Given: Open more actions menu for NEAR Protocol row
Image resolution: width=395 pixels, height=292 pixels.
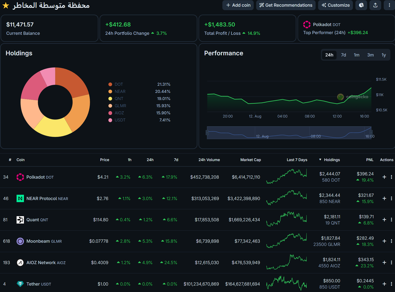Looking at the screenshot, I should pyautogui.click(x=391, y=198).
